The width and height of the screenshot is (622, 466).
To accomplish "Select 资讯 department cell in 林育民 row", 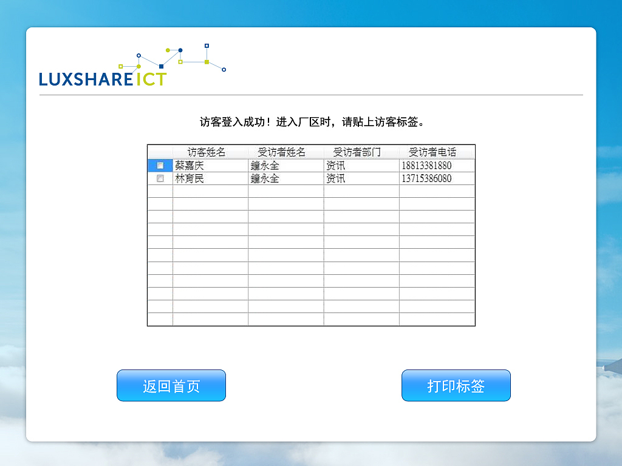I will click(361, 178).
